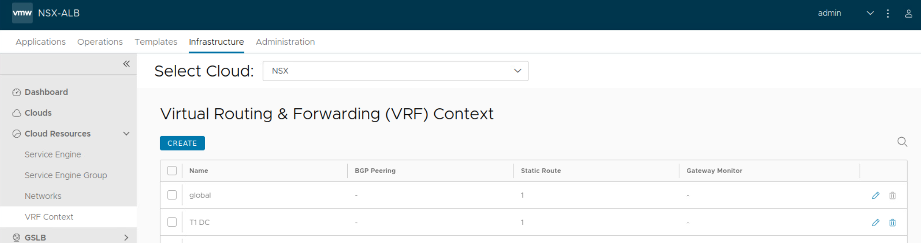
Task: Click the CREATE button
Action: click(x=182, y=143)
